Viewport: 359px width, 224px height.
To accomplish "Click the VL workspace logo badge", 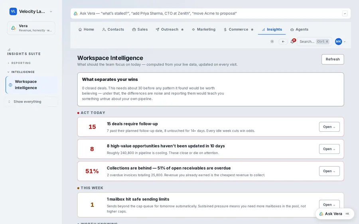I will 13,12.
